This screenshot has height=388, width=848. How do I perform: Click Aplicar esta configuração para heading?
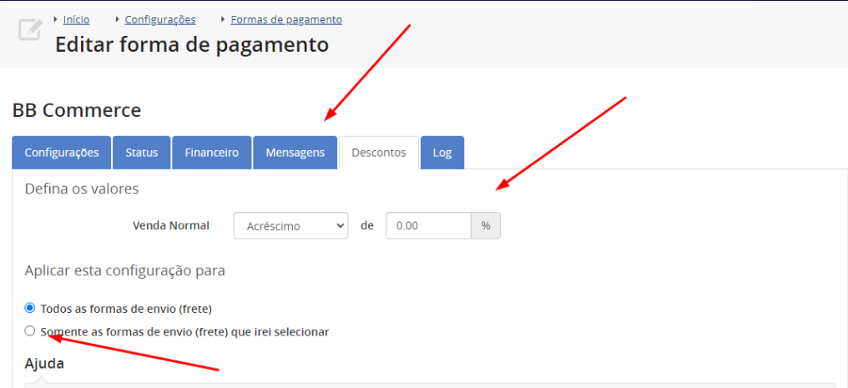[125, 270]
